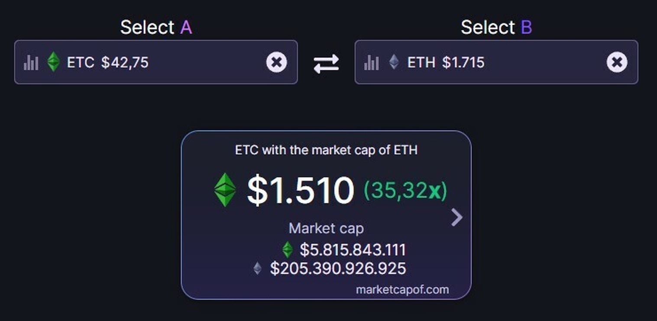The width and height of the screenshot is (657, 321).
Task: Click the bar chart icon in Select B field
Action: pyautogui.click(x=371, y=63)
